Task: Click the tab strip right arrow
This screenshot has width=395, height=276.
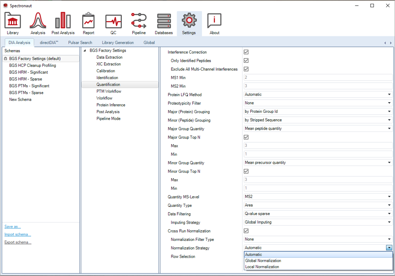Action: (391, 43)
